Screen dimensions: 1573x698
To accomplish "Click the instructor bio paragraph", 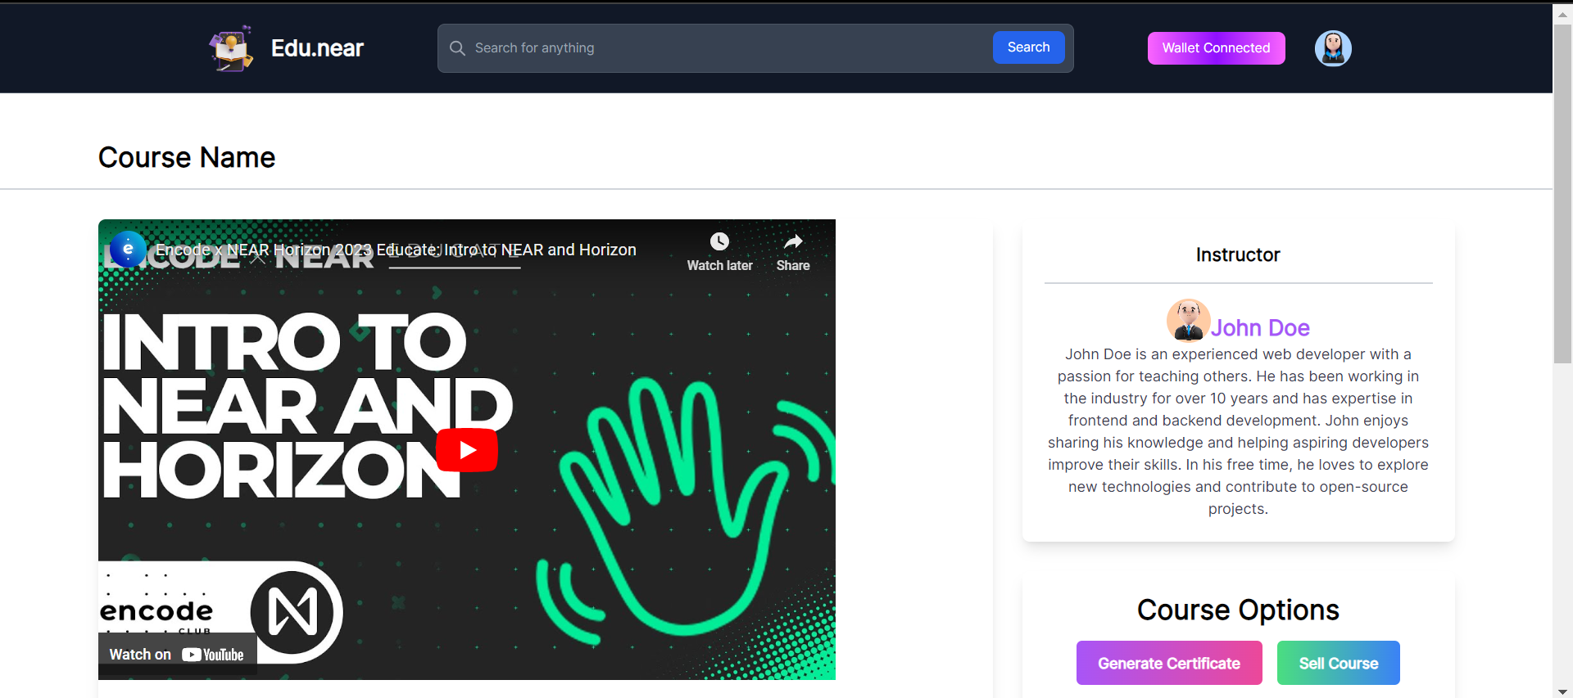I will point(1238,431).
